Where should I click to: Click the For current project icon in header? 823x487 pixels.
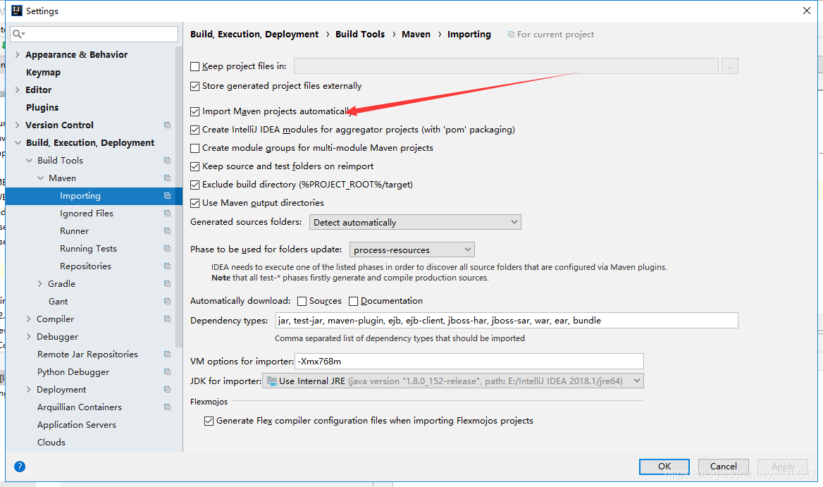pyautogui.click(x=511, y=34)
